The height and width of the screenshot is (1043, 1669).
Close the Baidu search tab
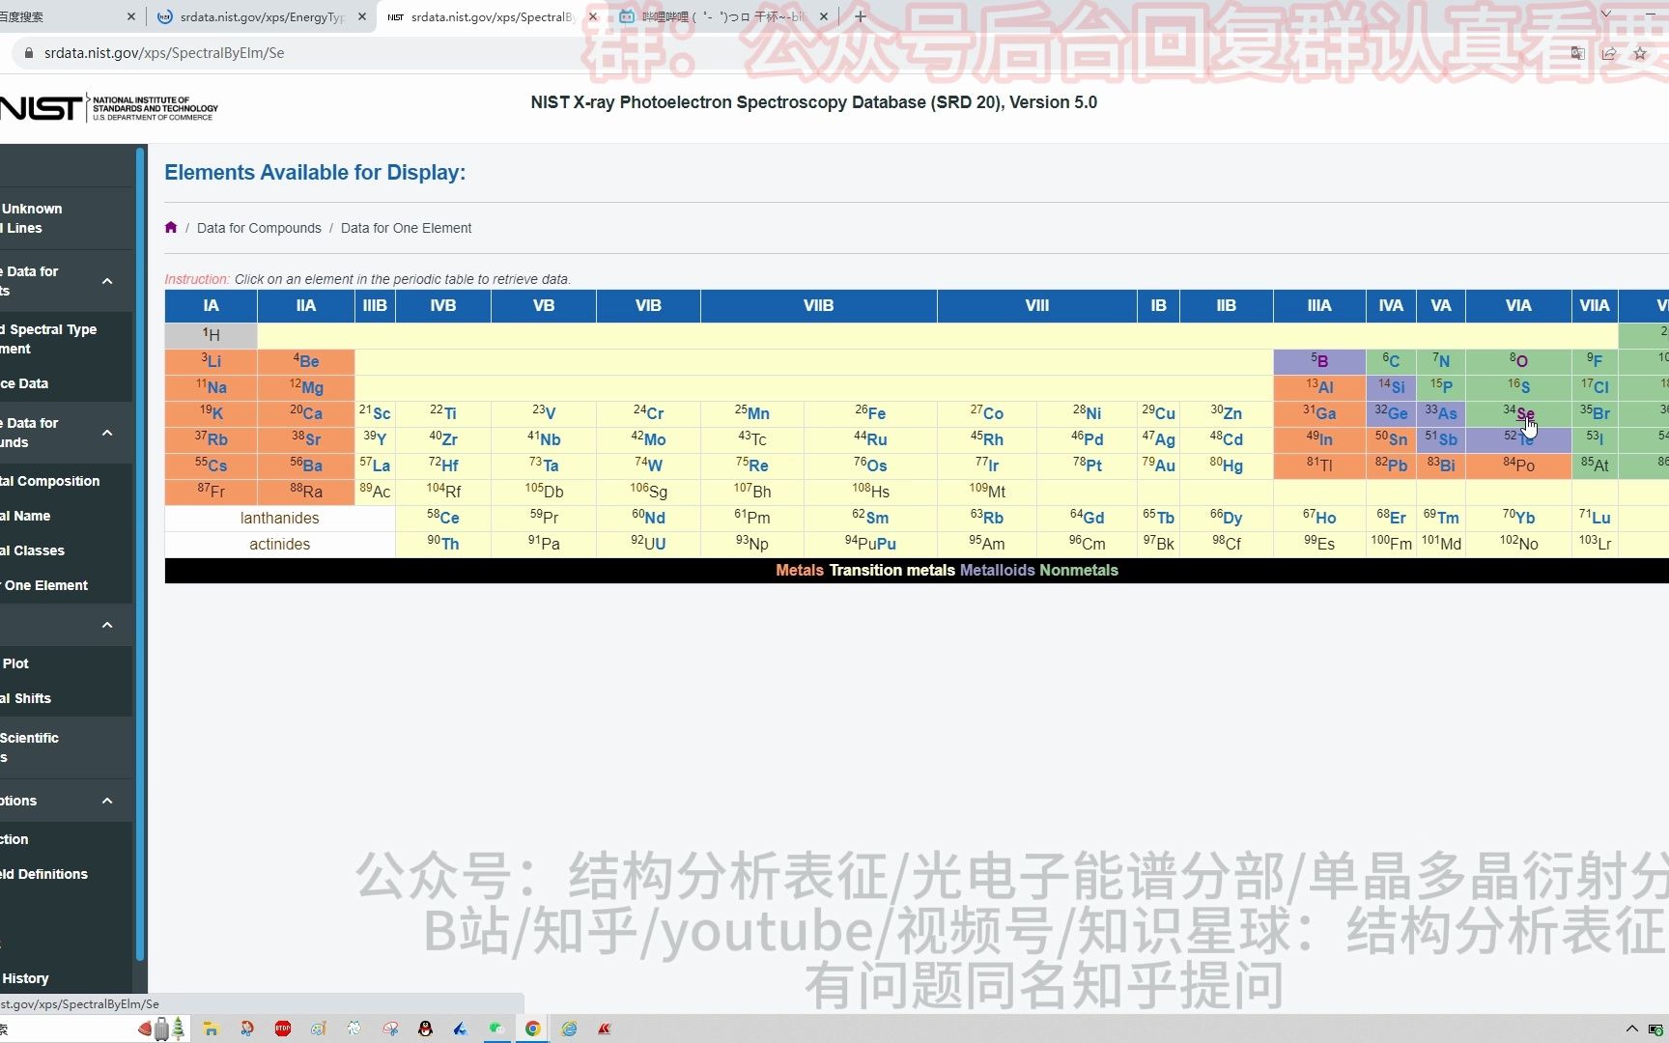coord(132,16)
